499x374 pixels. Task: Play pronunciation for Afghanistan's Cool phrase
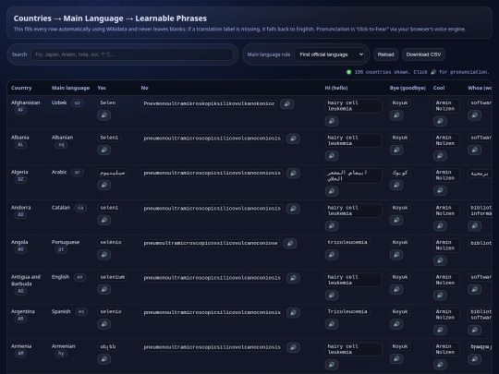click(440, 121)
